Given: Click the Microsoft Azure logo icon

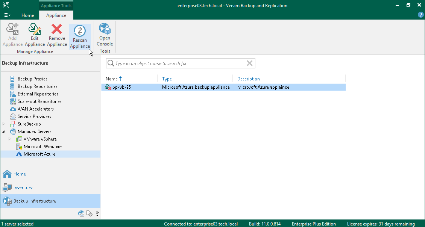Looking at the screenshot, I should 19,154.
